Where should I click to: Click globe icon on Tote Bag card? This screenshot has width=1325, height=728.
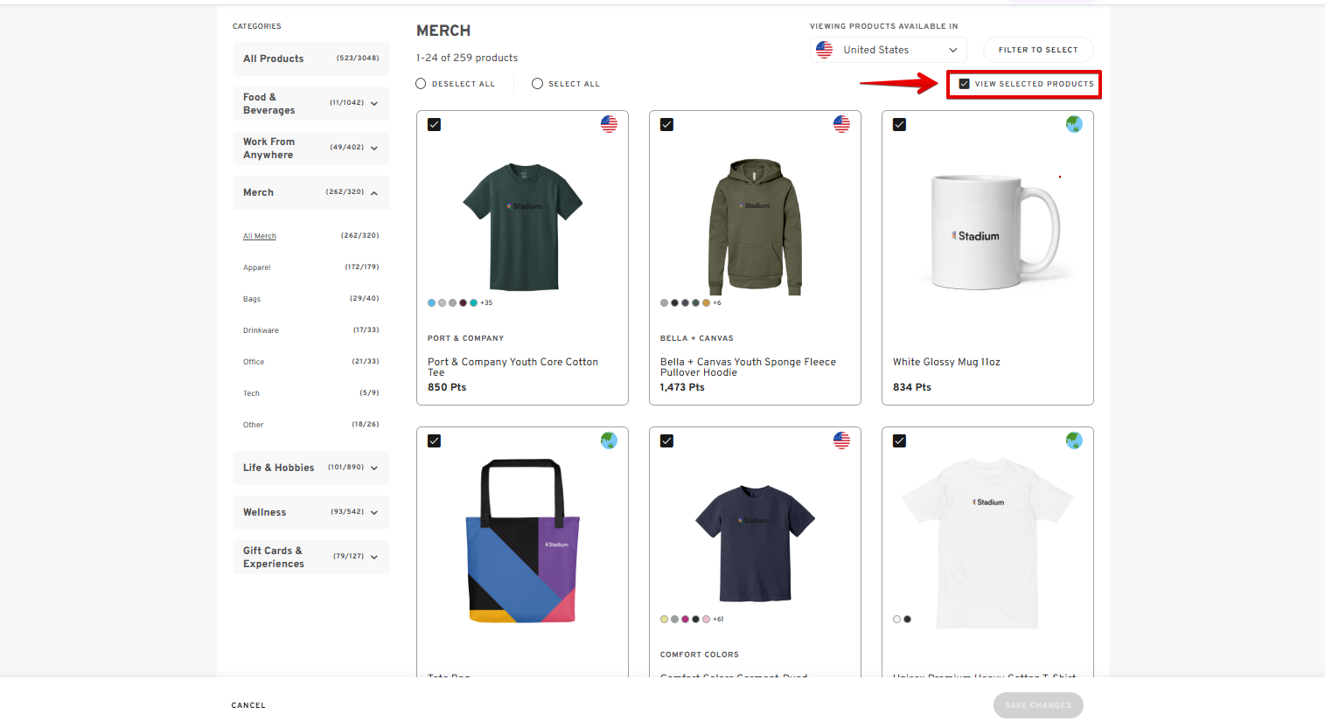point(609,440)
